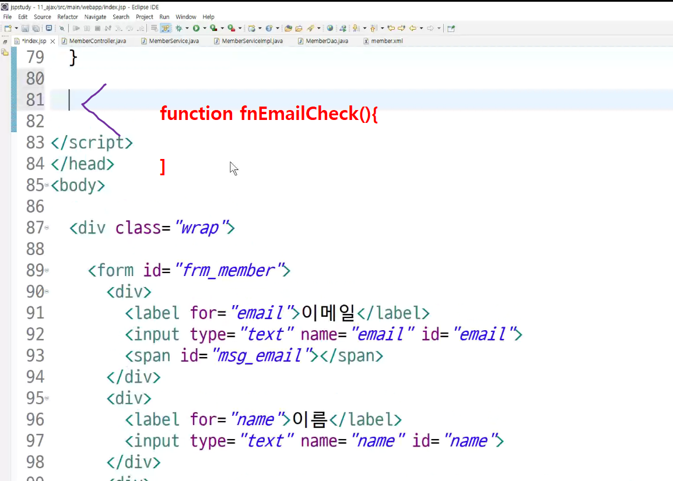This screenshot has width=673, height=481.
Task: Click the Step Return icon
Action: click(141, 29)
